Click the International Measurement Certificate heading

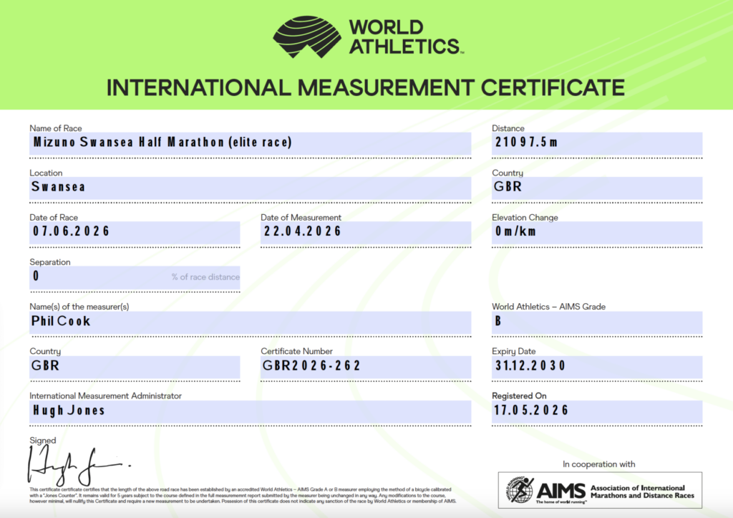[x=366, y=88]
